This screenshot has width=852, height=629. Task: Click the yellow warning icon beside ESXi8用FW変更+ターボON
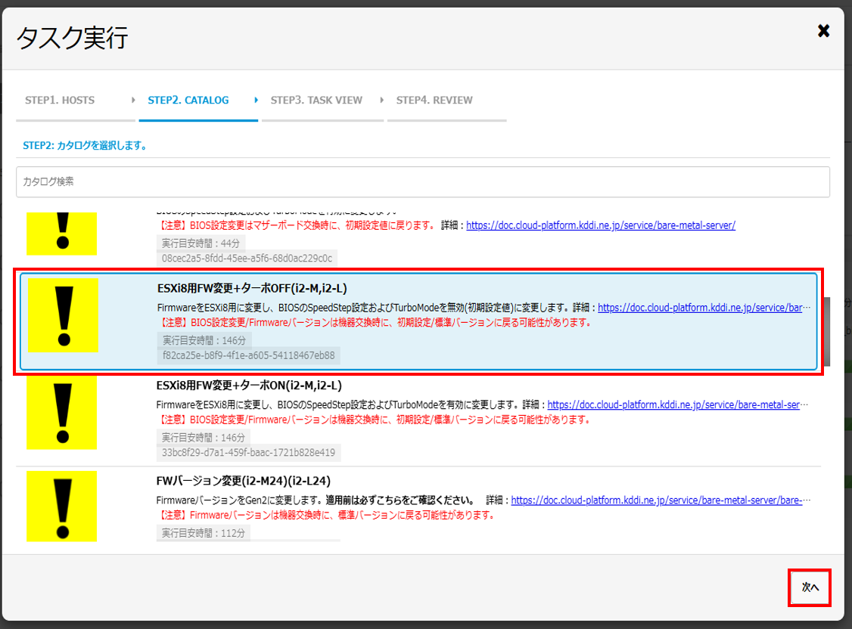(x=62, y=413)
